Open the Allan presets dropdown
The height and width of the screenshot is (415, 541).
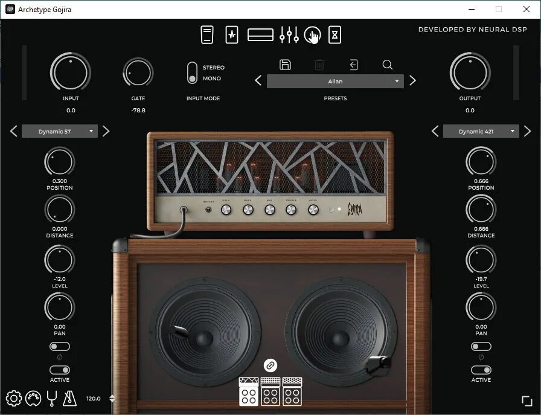[335, 82]
